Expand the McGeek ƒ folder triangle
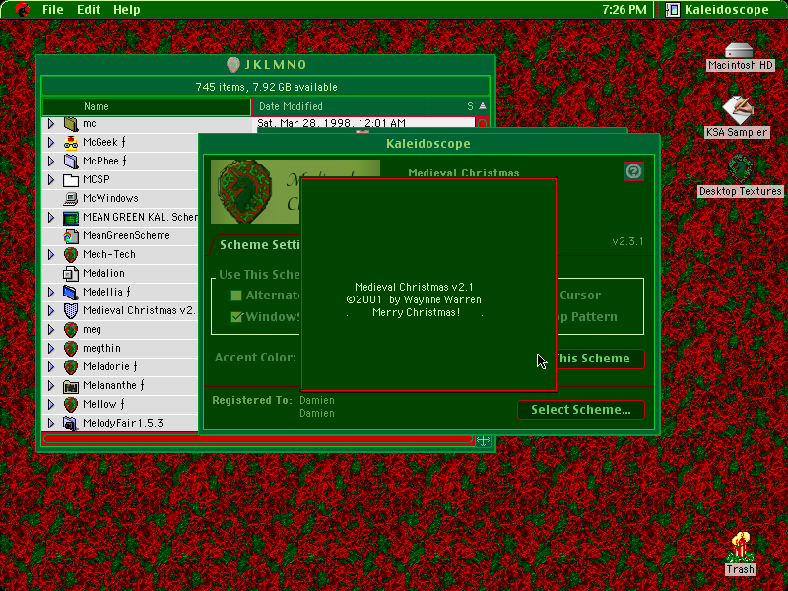The width and height of the screenshot is (788, 591). 51,142
